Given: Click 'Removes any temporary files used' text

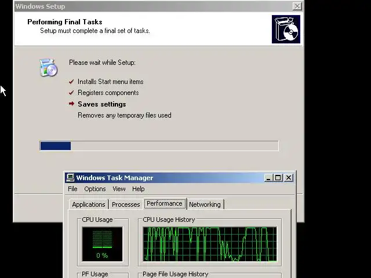Looking at the screenshot, I should 125,115.
